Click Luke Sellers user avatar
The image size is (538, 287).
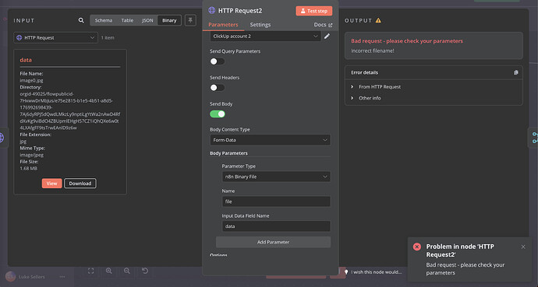click(x=10, y=276)
